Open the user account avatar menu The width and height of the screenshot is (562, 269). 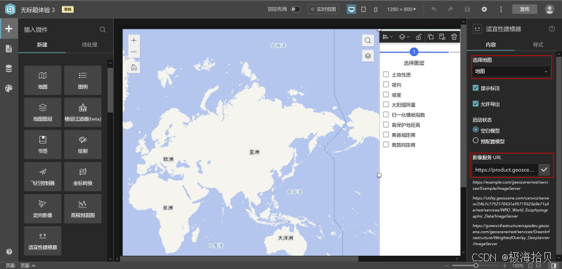[x=549, y=9]
